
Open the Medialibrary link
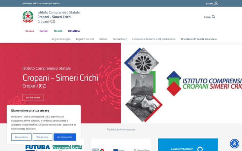(x=120, y=39)
